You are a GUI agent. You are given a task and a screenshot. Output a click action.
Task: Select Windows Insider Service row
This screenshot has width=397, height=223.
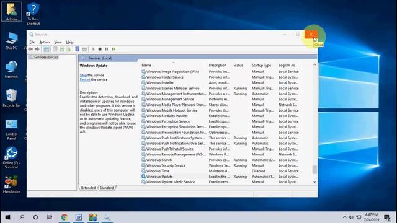[220, 77]
